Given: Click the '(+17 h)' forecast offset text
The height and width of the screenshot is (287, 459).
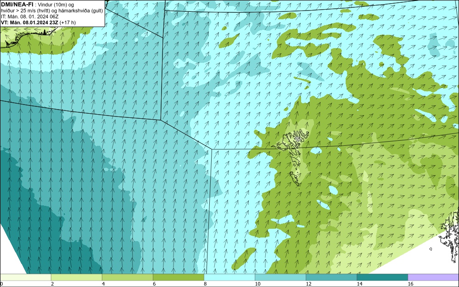Looking at the screenshot, I should click(x=67, y=22).
